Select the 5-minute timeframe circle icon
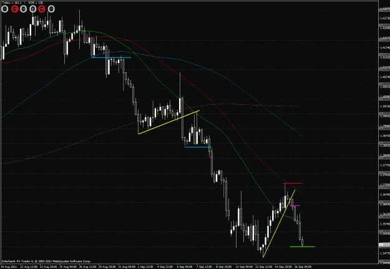 tap(5, 9)
